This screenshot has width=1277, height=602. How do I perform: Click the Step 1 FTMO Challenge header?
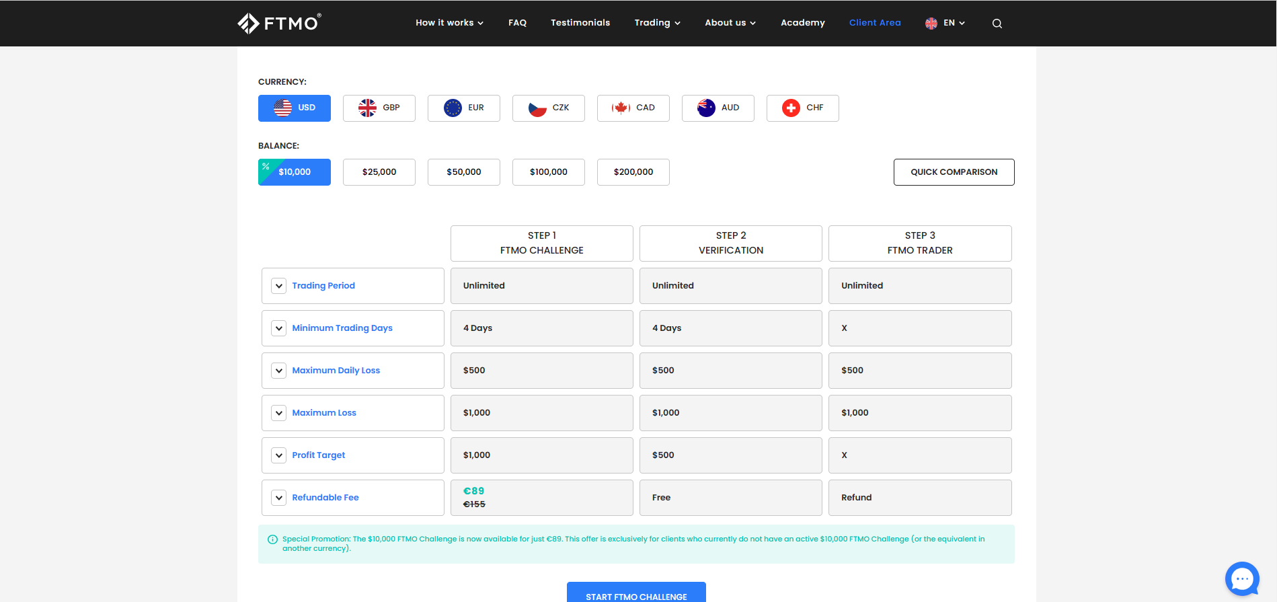tap(542, 243)
